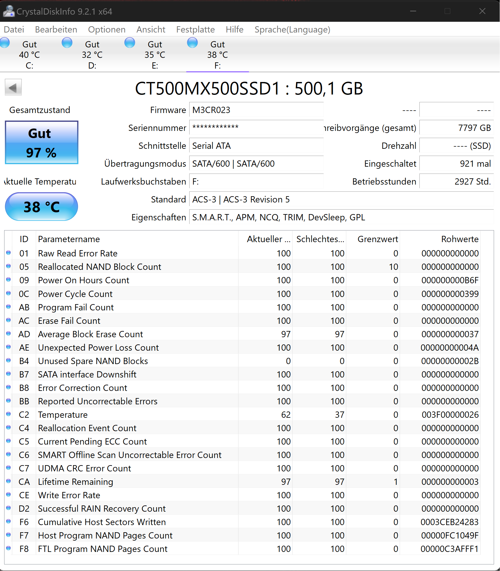Click status dot for Reported Uncorrectable Errors
The height and width of the screenshot is (571, 500).
click(8, 401)
